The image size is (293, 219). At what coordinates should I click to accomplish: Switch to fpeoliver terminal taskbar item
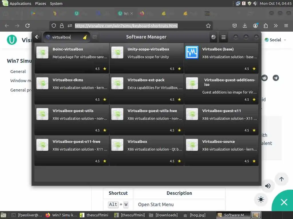point(27,215)
